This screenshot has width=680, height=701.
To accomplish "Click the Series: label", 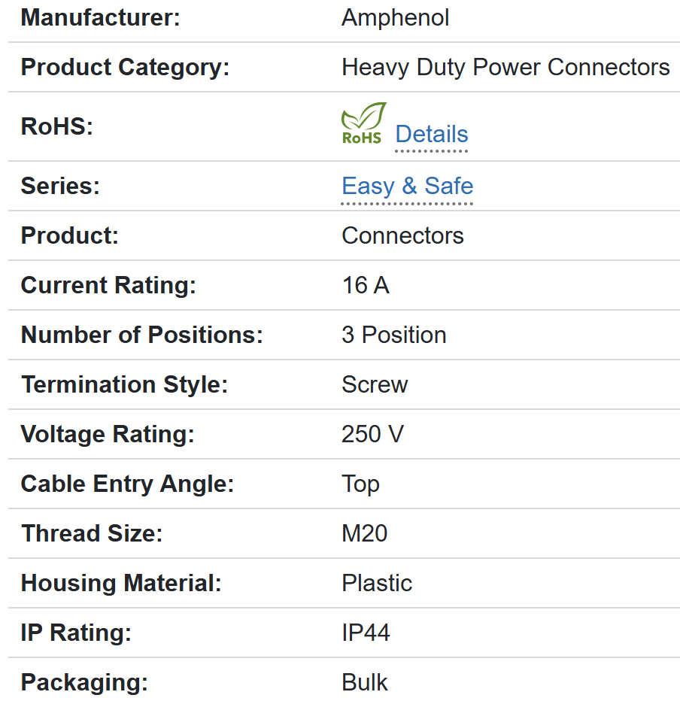I will 60,186.
